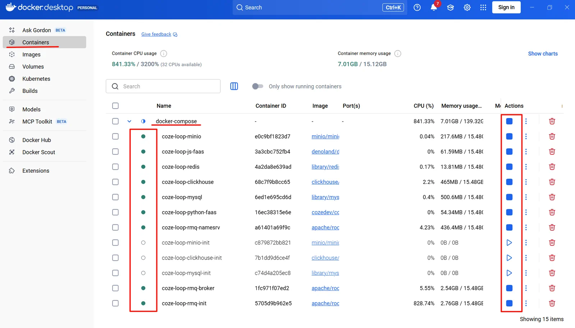This screenshot has width=575, height=328.
Task: Check the select-all containers checkbox
Action: point(115,106)
